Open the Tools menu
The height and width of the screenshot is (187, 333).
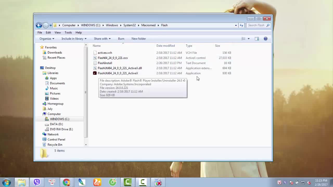(68, 32)
